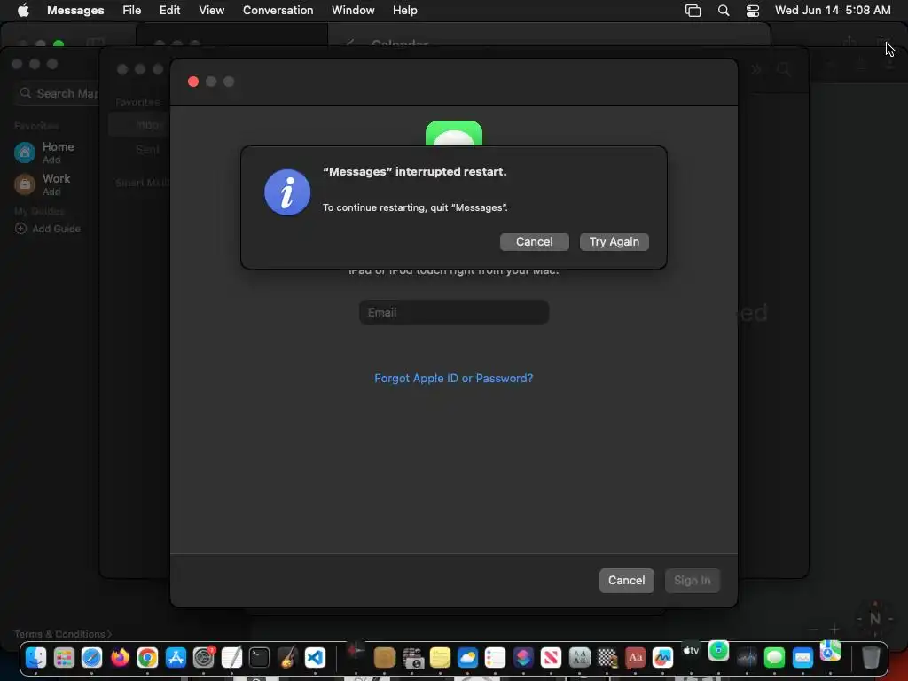Image resolution: width=908 pixels, height=681 pixels.
Task: Open Firefox from the Dock
Action: click(120, 658)
